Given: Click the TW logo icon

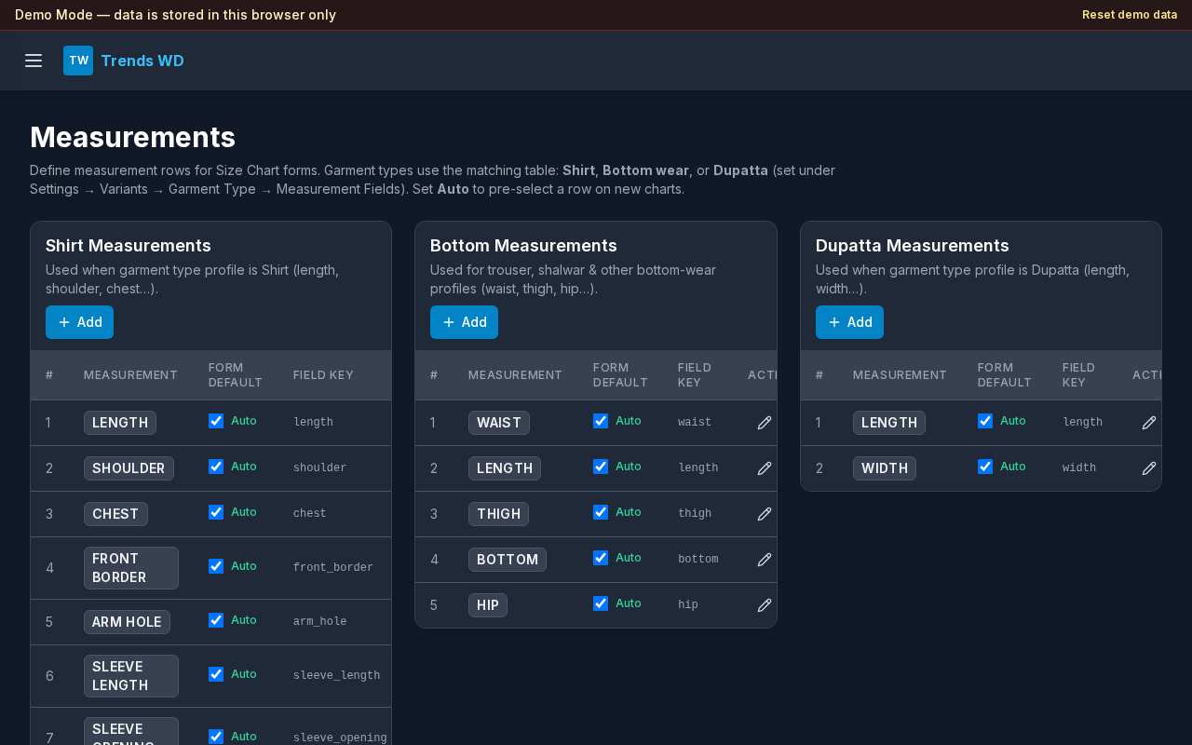Looking at the screenshot, I should [x=78, y=61].
